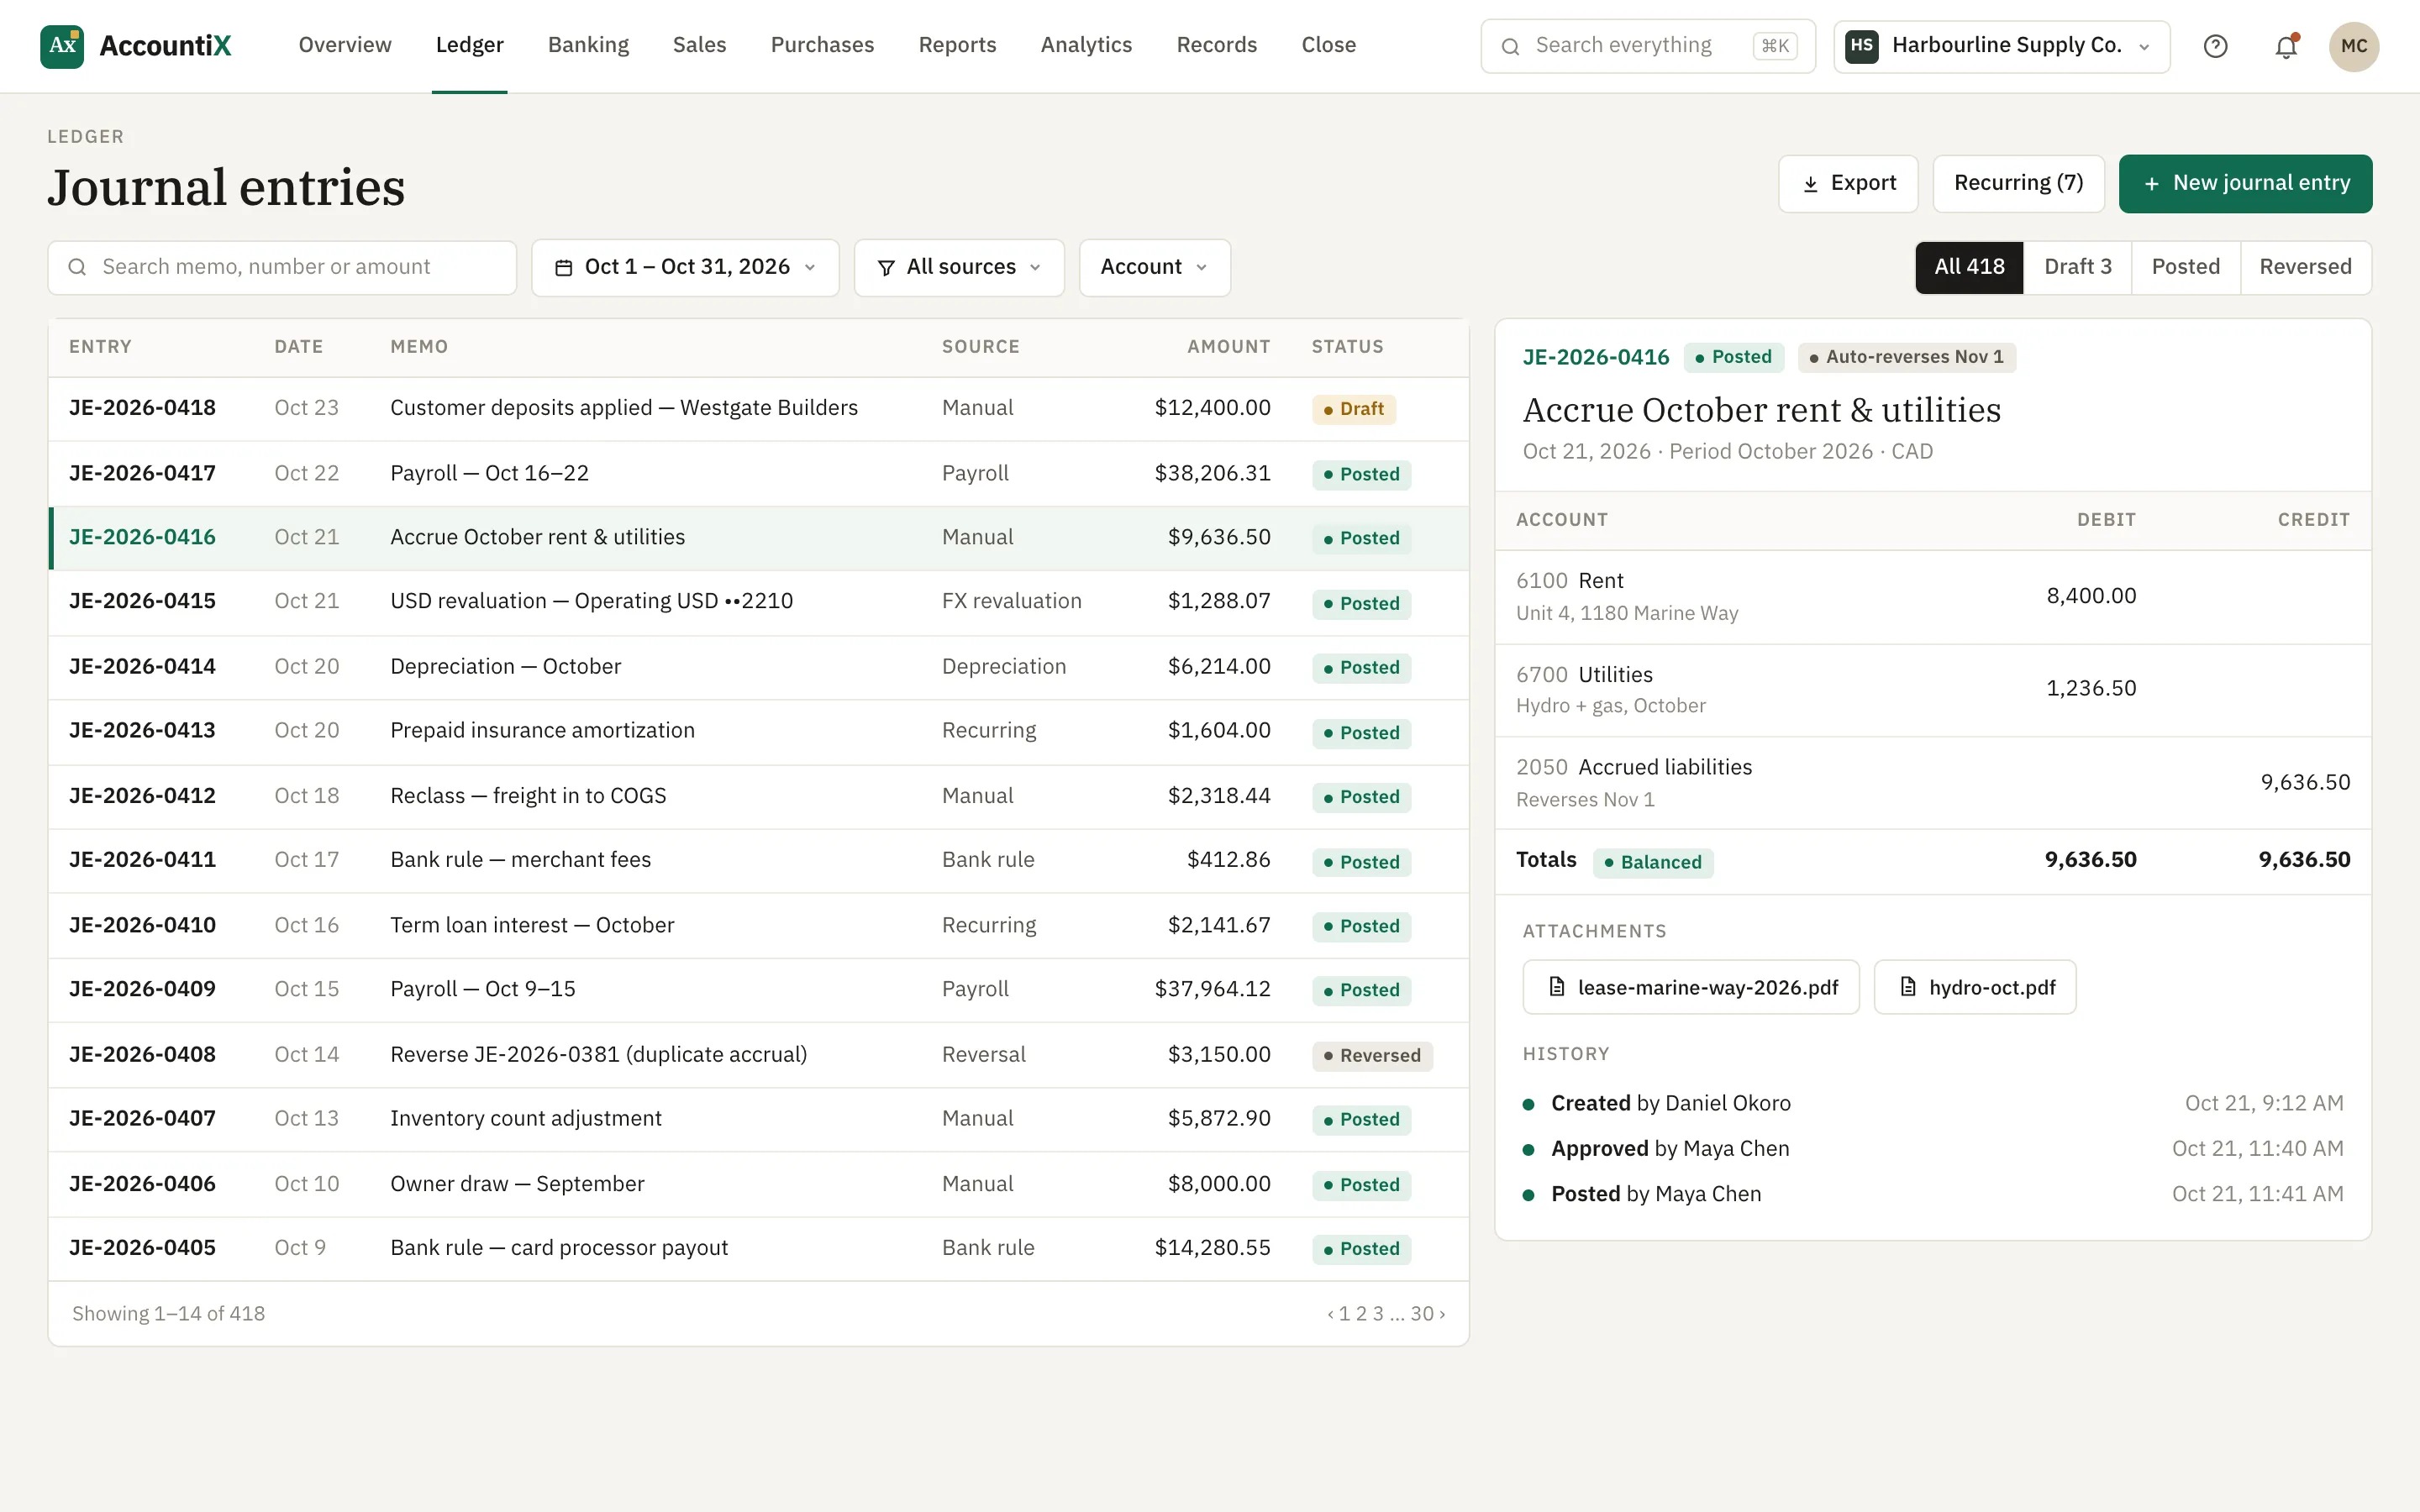The height and width of the screenshot is (1512, 2420).
Task: Go to page 30 in pagination
Action: point(1421,1314)
